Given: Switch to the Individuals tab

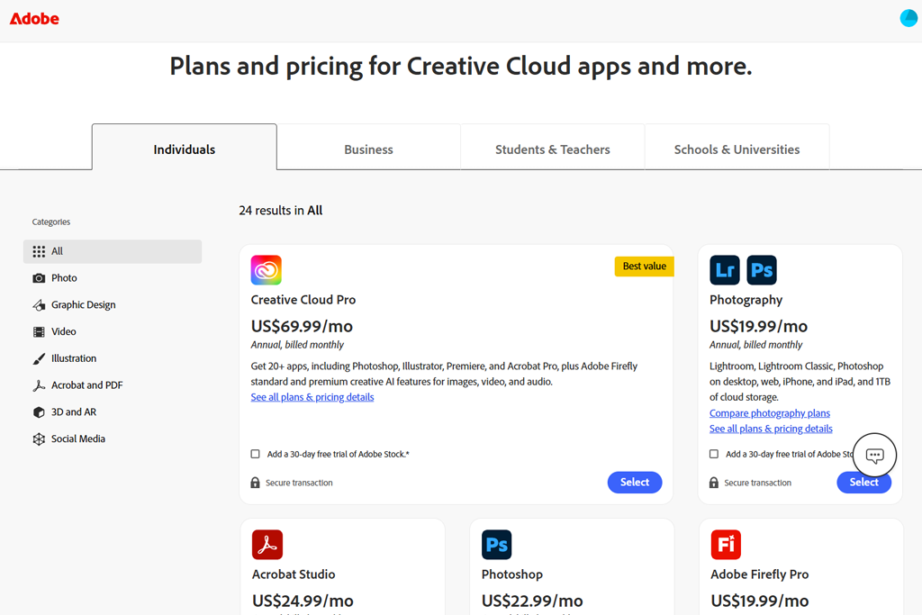Looking at the screenshot, I should [x=184, y=147].
